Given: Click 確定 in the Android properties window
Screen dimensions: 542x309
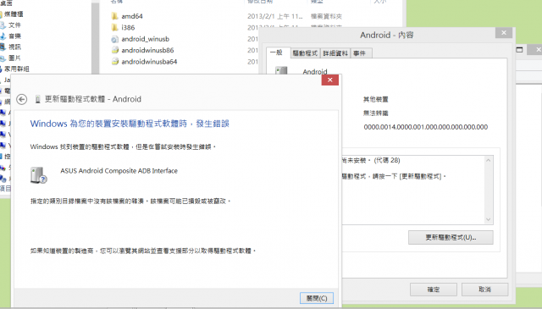Looking at the screenshot, I should [434, 290].
